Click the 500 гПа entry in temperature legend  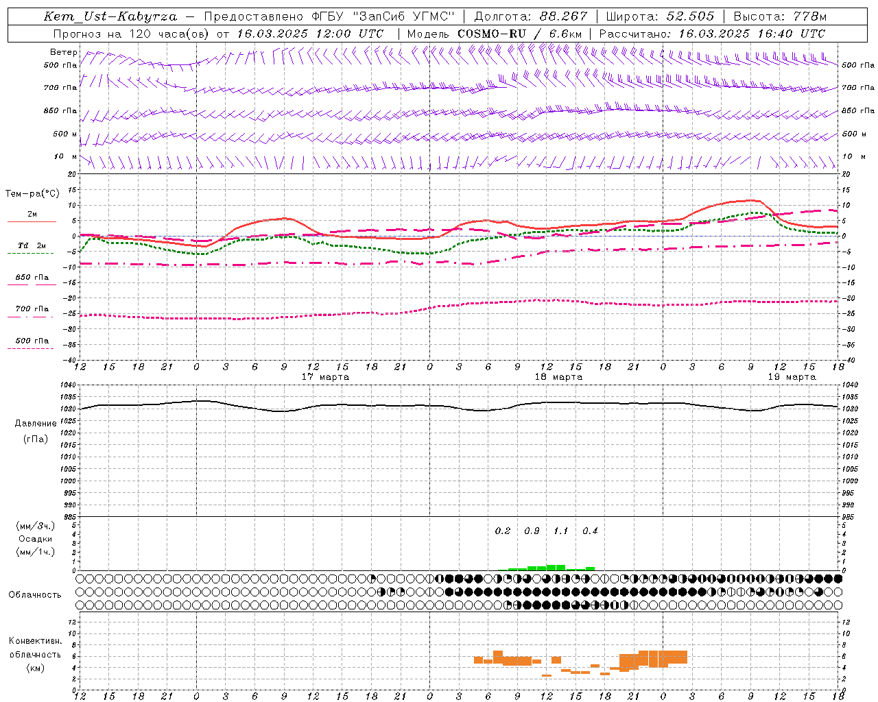click(32, 341)
